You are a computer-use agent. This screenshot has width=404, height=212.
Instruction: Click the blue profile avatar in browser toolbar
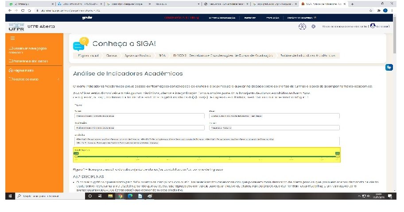click(385, 11)
